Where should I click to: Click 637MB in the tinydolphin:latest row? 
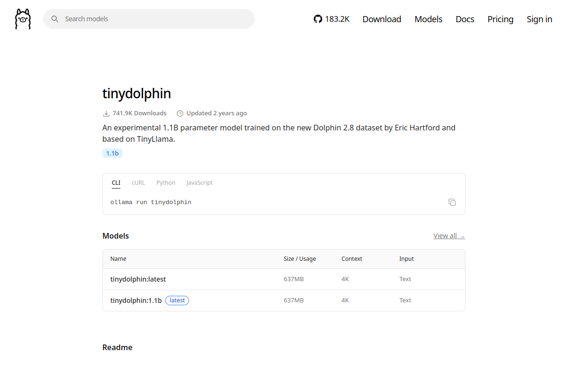click(x=293, y=279)
